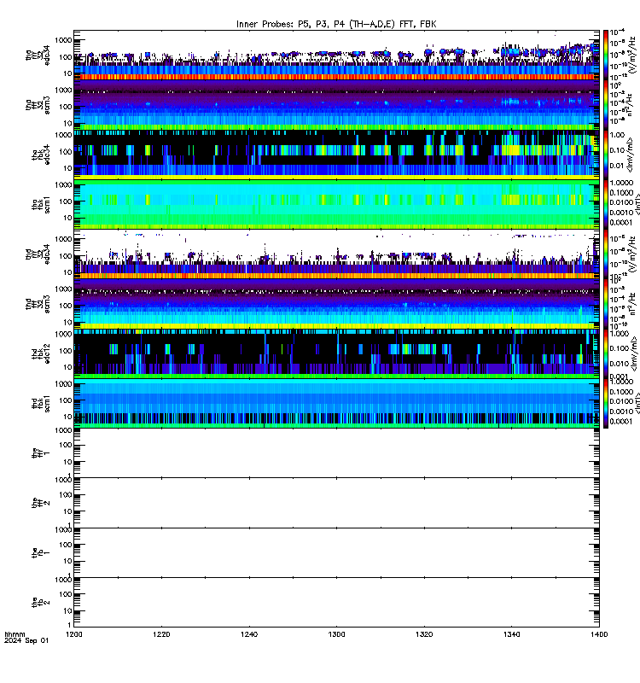640x683 pixels.
Task: Click the 10 y-axis tick of the fff 1 panel
Action: 67,462
